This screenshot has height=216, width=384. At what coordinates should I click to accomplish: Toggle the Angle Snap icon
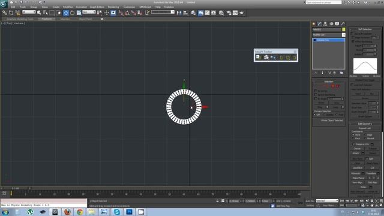pyautogui.click(x=127, y=13)
